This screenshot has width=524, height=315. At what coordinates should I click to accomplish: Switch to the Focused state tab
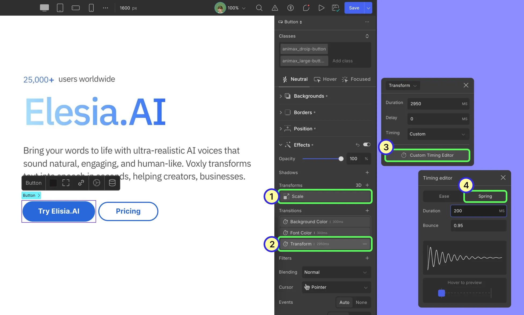(x=356, y=79)
